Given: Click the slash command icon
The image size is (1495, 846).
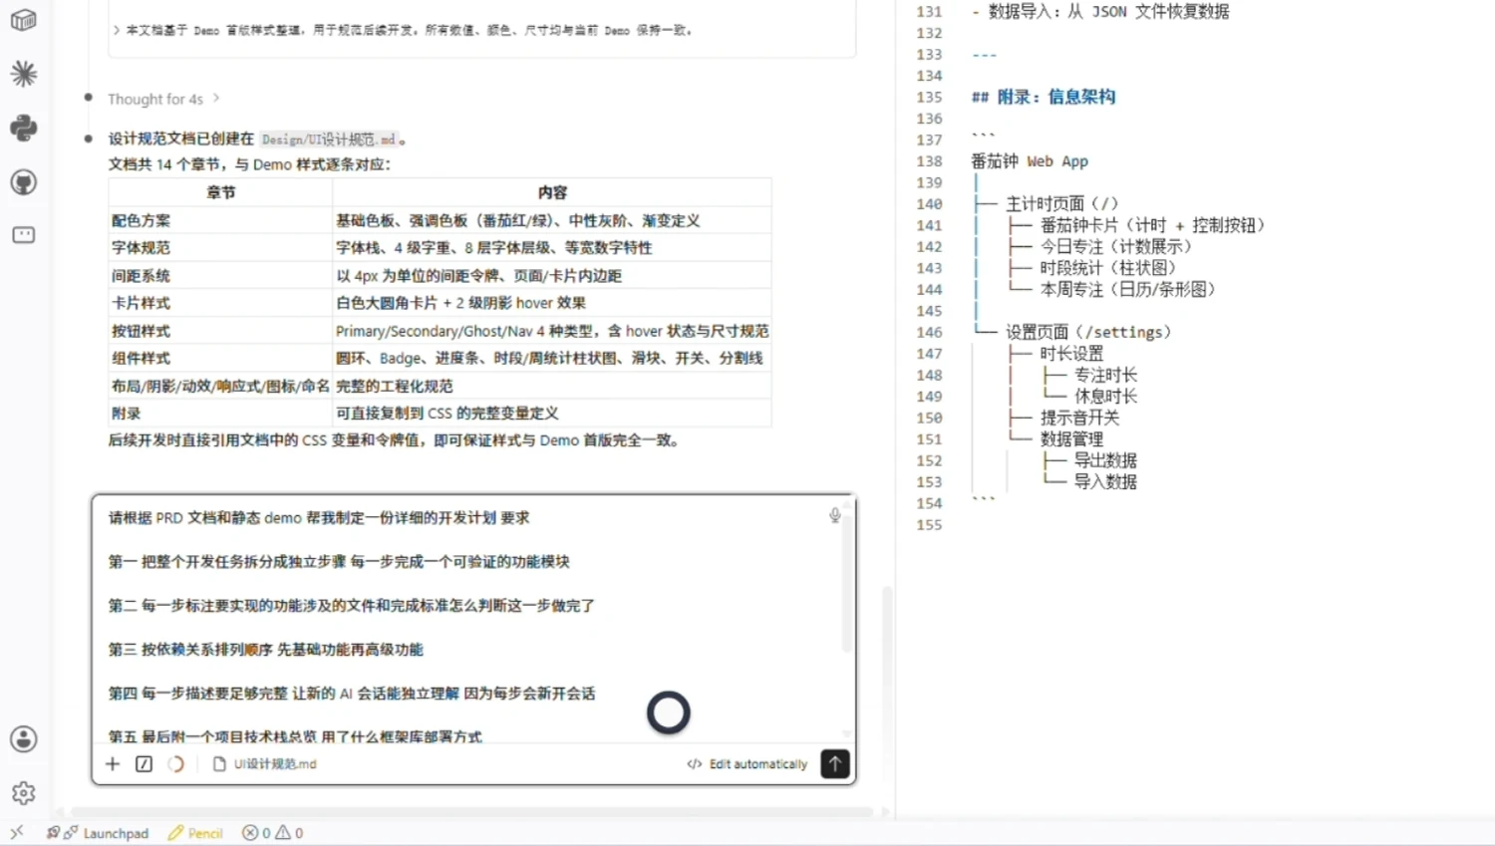Looking at the screenshot, I should point(144,763).
